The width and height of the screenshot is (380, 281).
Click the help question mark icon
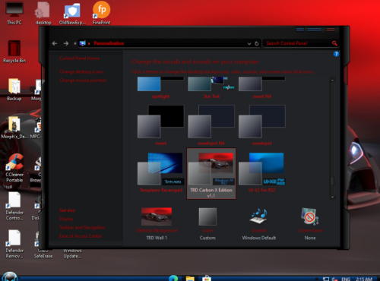point(336,54)
